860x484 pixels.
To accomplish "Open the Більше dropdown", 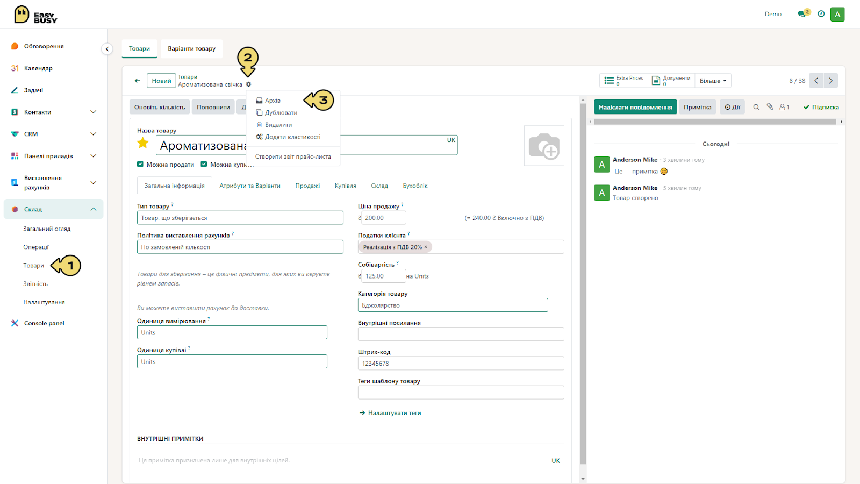I will [x=713, y=81].
